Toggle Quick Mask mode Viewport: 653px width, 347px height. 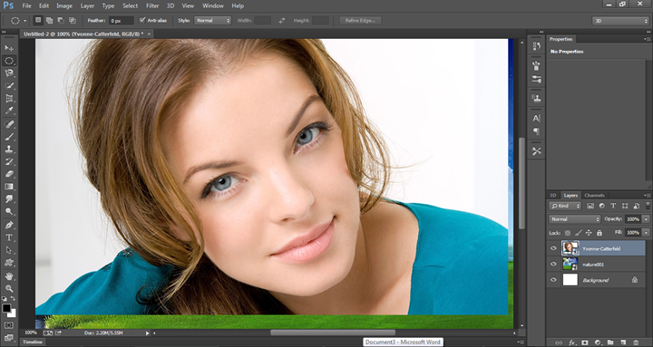pos(9,325)
